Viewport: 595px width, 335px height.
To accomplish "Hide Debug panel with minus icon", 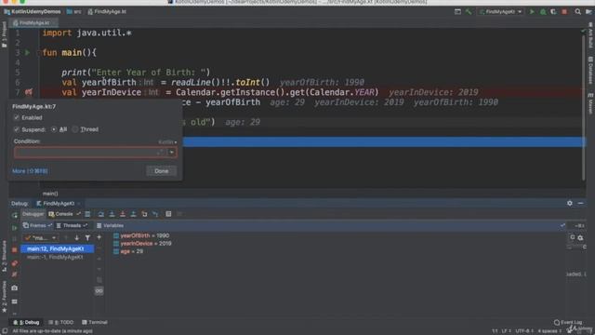I will 580,203.
